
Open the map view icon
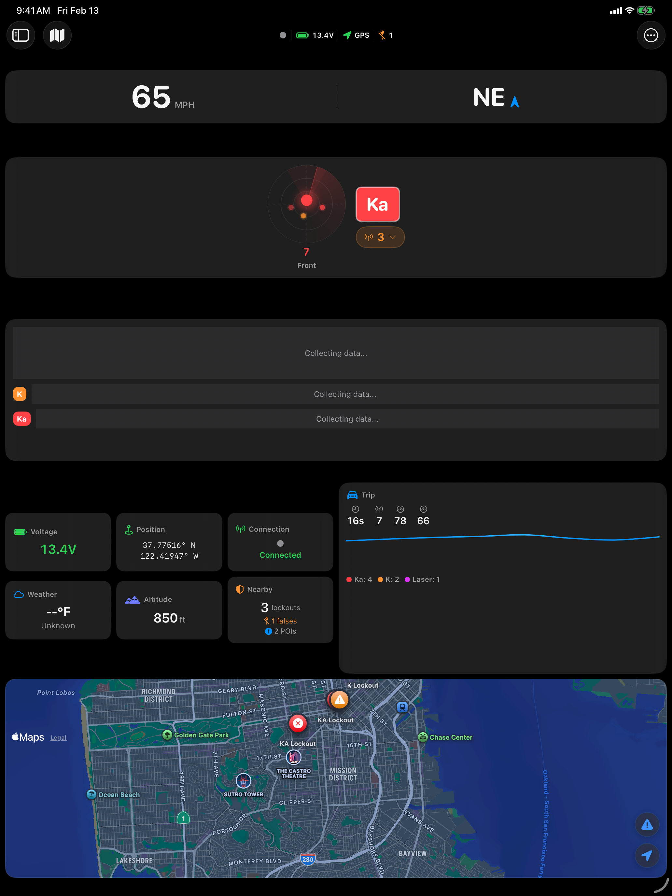click(57, 35)
